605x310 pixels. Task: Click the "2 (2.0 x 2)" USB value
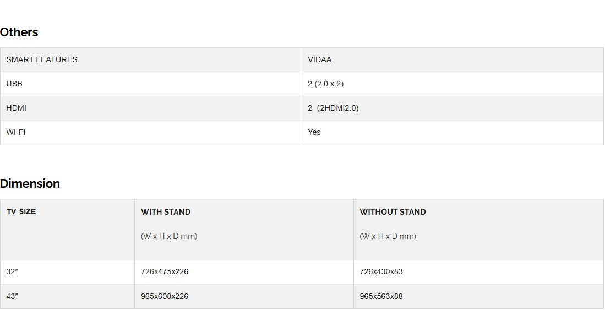[326, 84]
